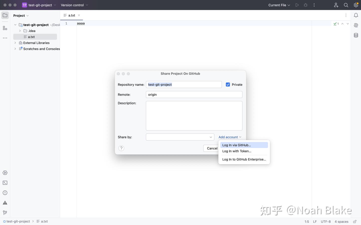Viewport: 361px width, 225px height.
Task: Open the Terminal tool window
Action: click(x=5, y=183)
